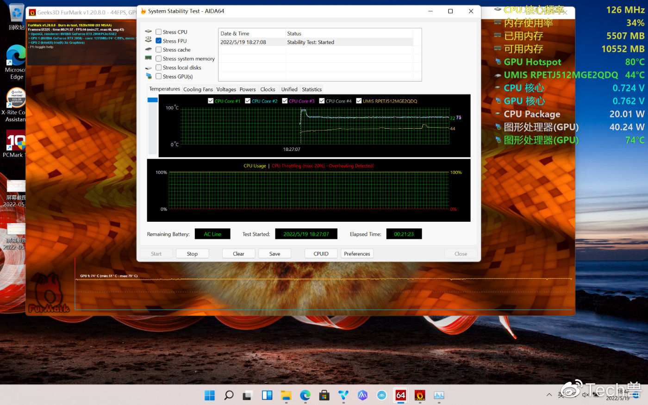The image size is (648, 405).
Task: Click the 'Stability Test: Started' status cell
Action: (311, 42)
